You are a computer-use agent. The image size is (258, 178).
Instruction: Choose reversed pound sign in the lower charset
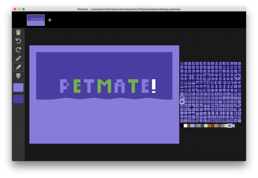tap(189, 121)
